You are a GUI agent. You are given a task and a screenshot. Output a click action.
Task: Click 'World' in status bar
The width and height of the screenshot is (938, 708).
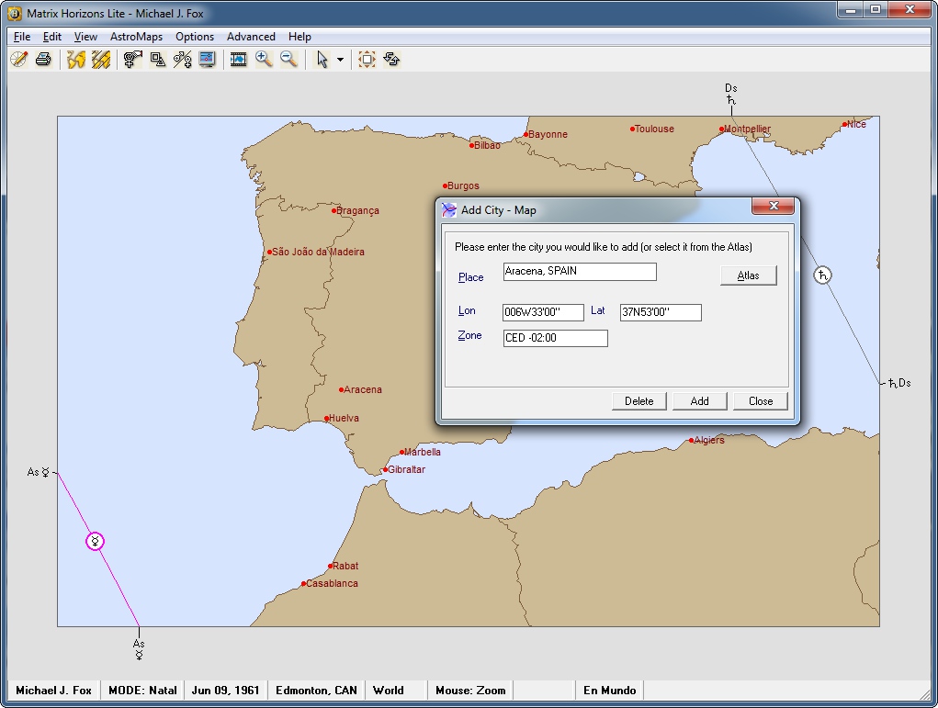click(x=389, y=690)
